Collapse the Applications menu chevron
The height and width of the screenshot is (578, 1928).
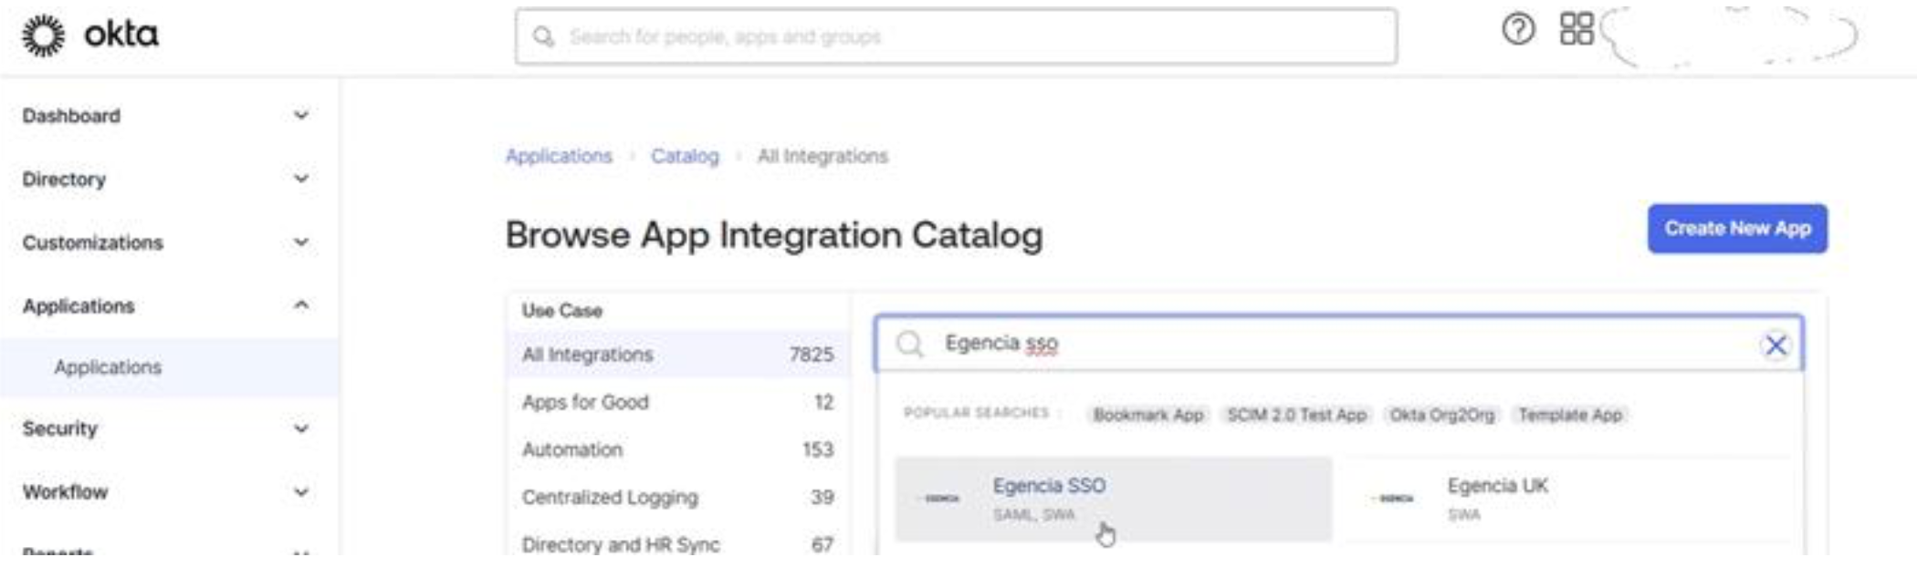[x=301, y=305]
